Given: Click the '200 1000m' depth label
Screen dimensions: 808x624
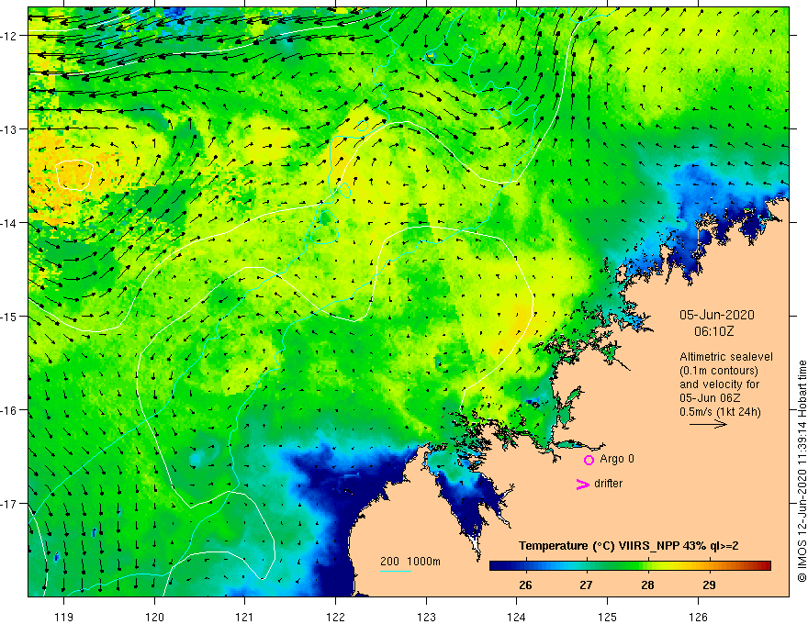Looking at the screenshot, I should tap(410, 562).
